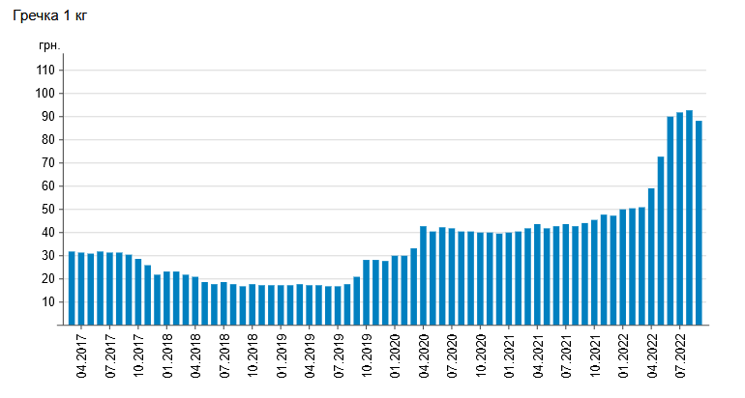Click the blue bar for 07.2020
This screenshot has width=745, height=398.
452,277
